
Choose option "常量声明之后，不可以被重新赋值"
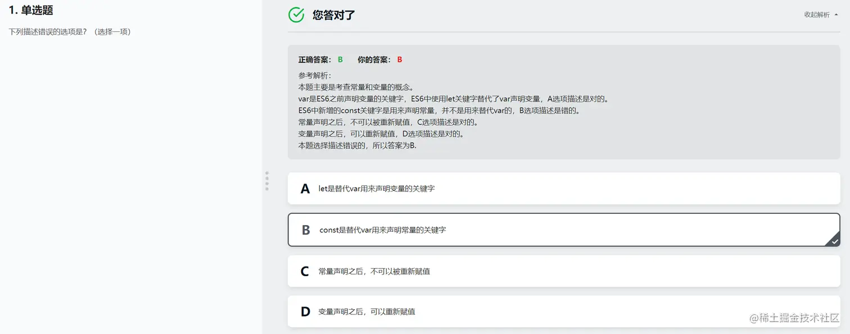pos(374,272)
